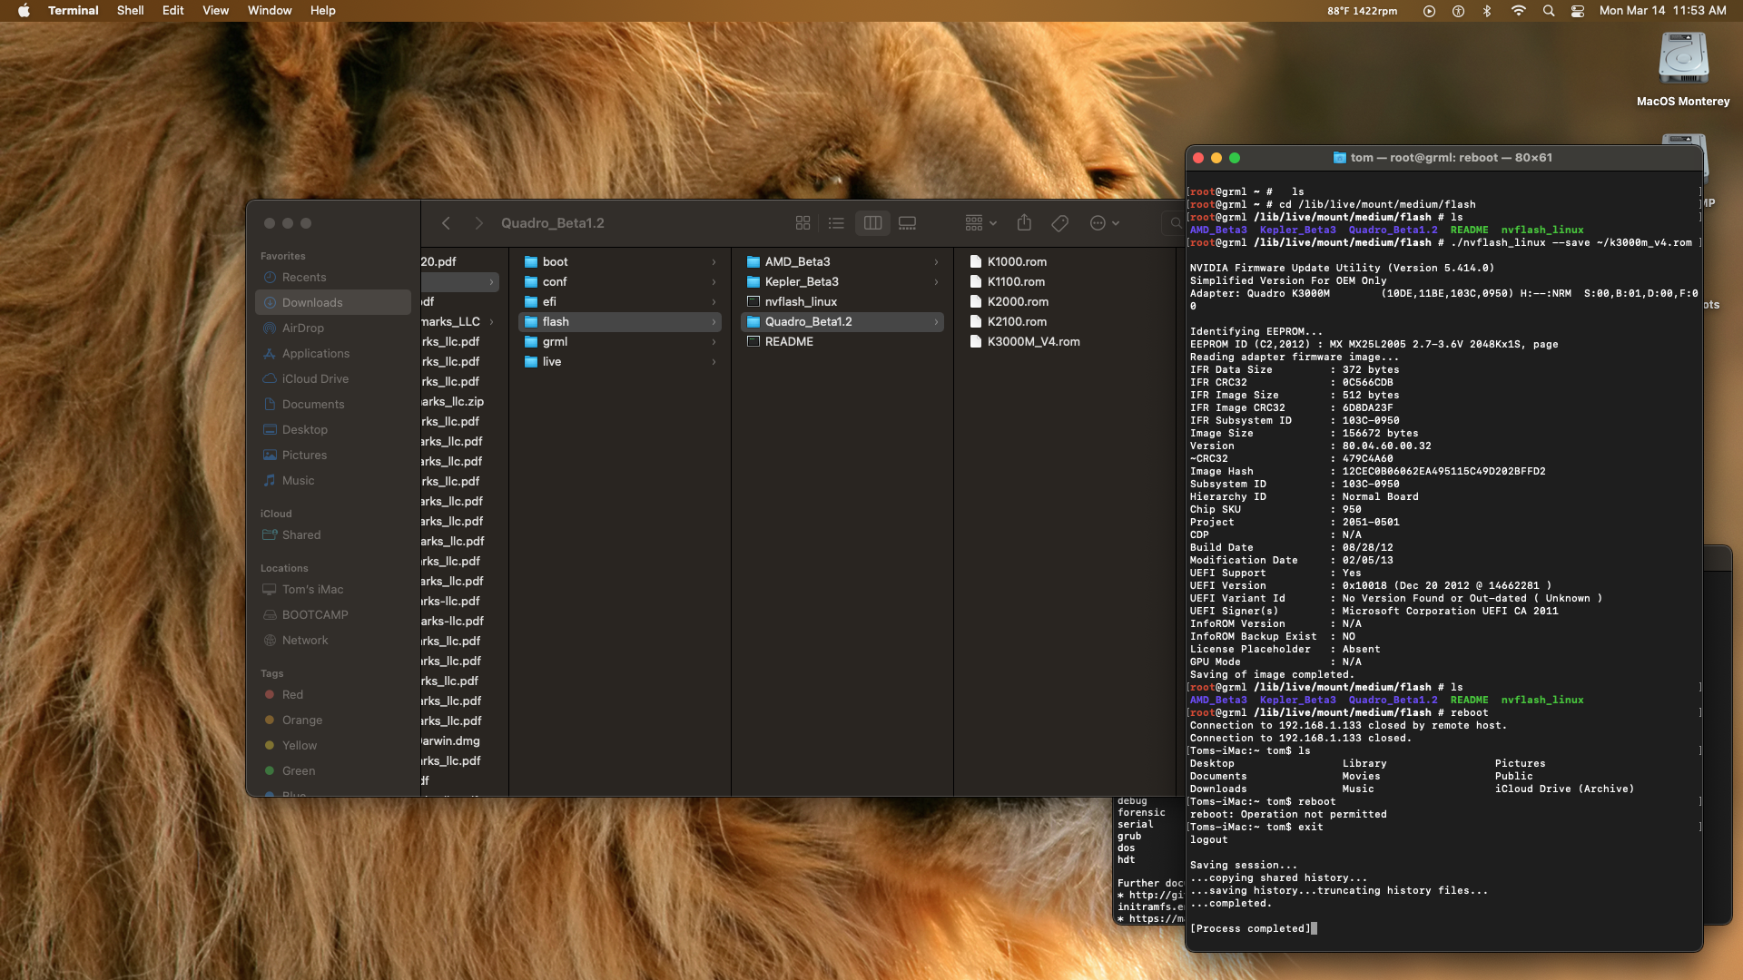
Task: Click the Red tag in sidebar
Action: 292,695
